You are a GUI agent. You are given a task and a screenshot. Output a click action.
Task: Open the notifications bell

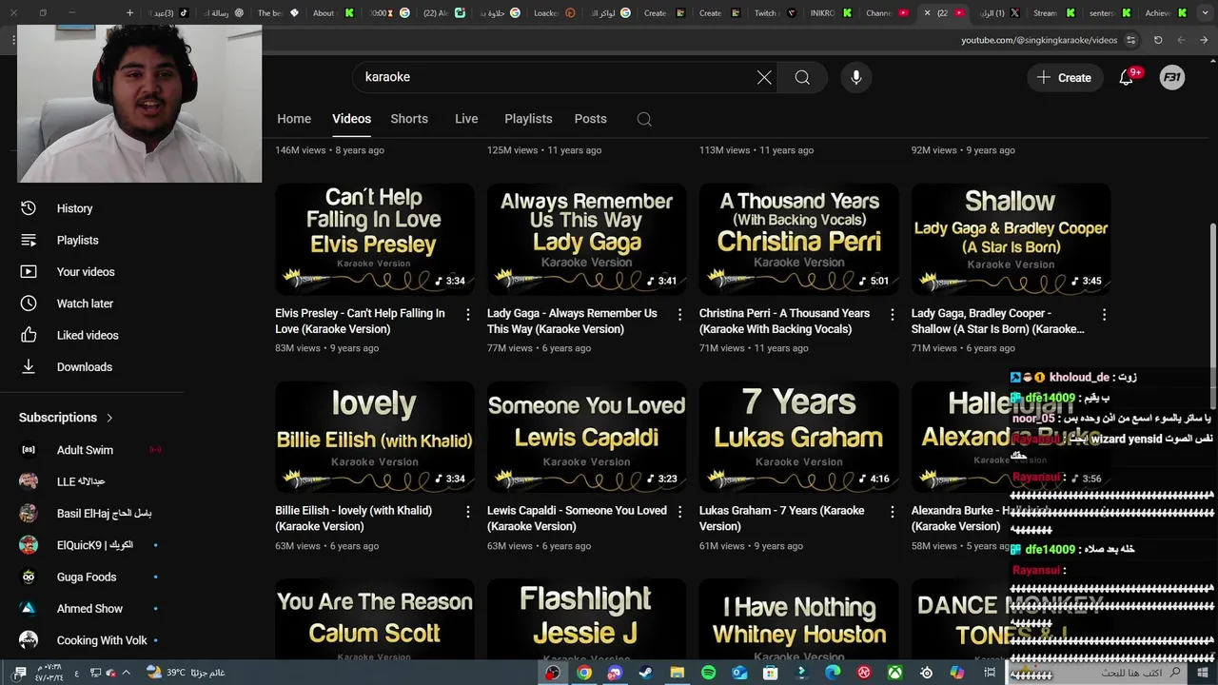click(1127, 78)
